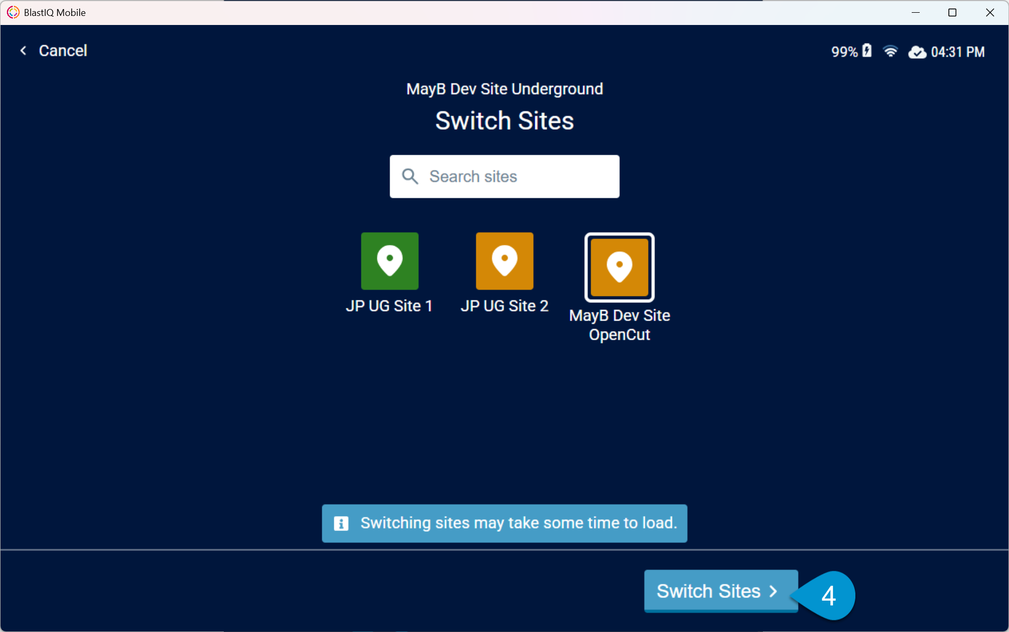Check the battery charging indicator
This screenshot has width=1009, height=632.
(867, 50)
